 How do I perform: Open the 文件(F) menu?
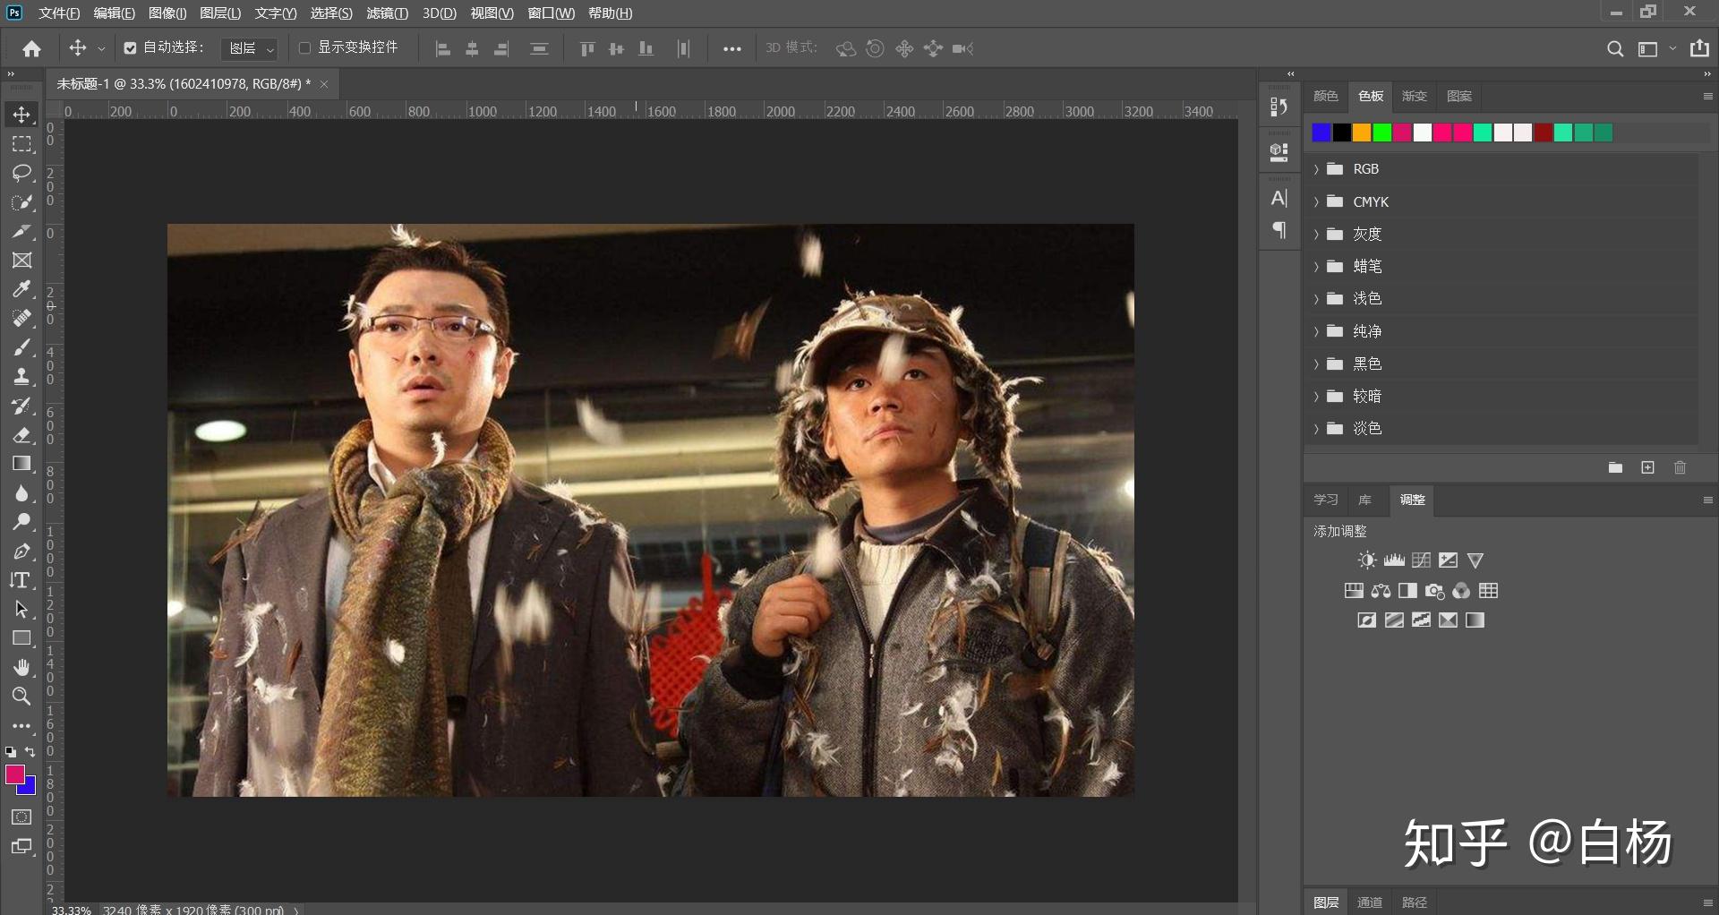(59, 13)
